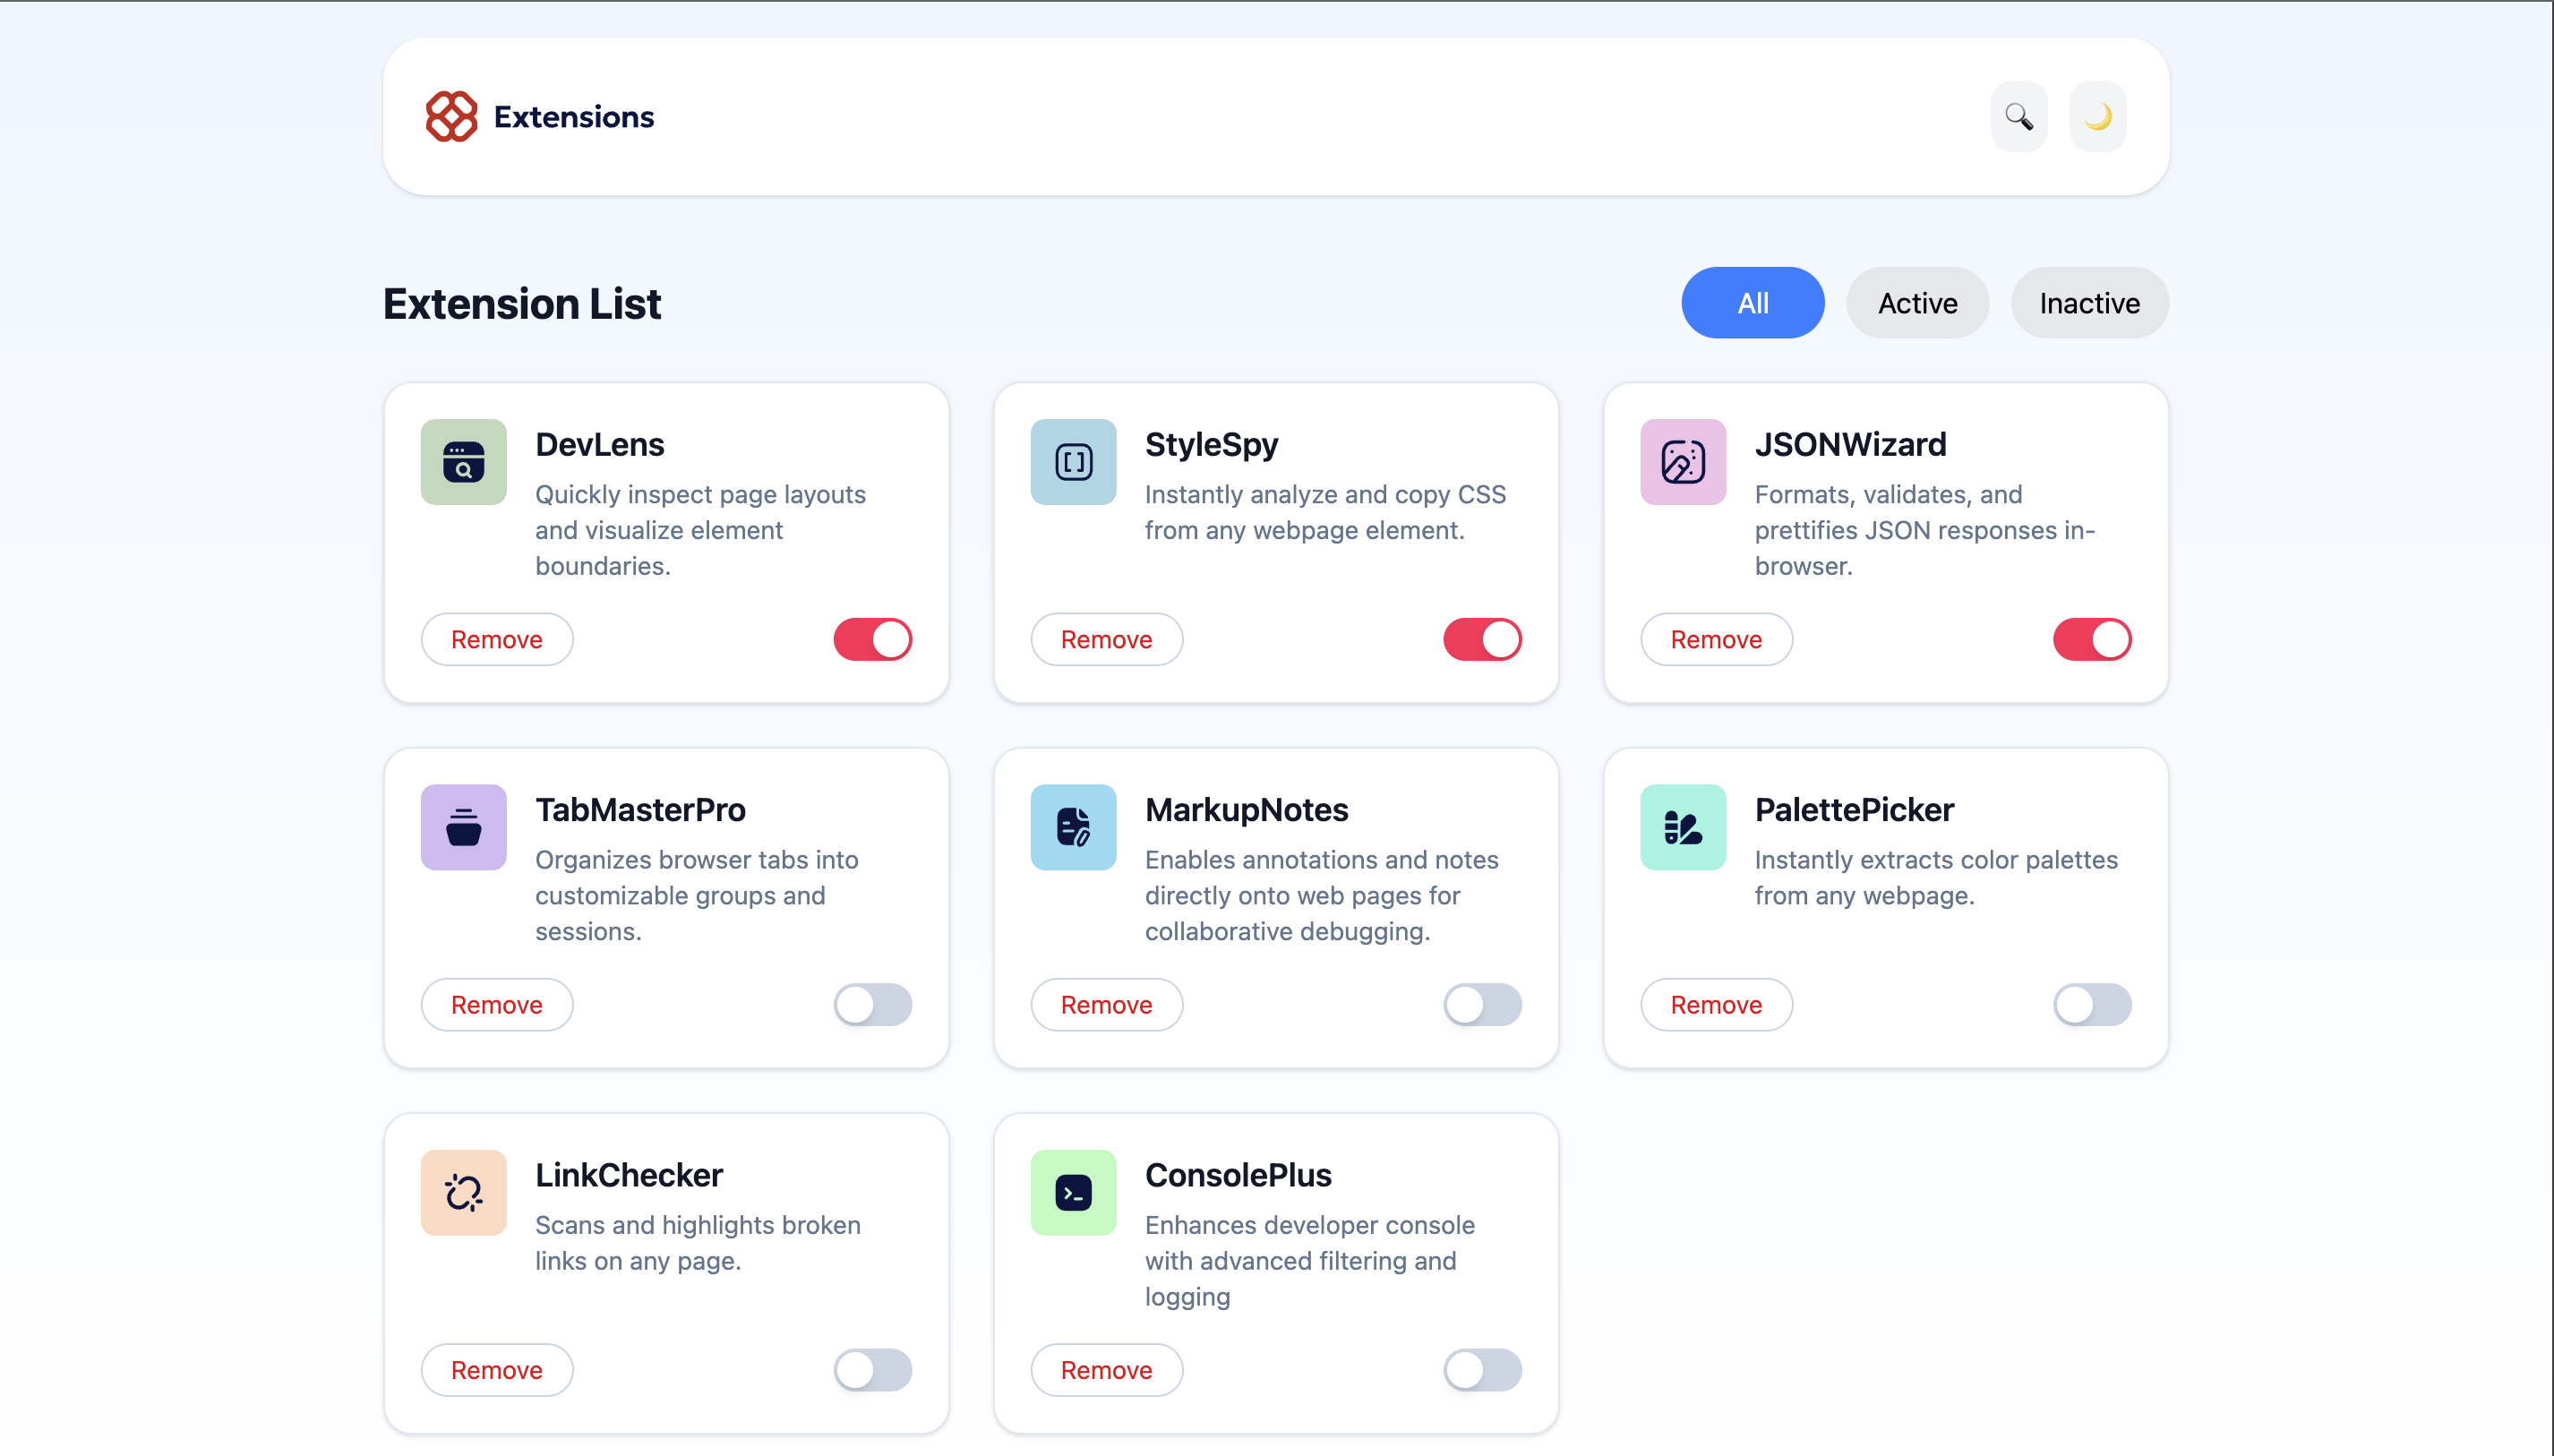Click the MarkupNotes extension icon
This screenshot has width=2554, height=1456.
(x=1071, y=827)
